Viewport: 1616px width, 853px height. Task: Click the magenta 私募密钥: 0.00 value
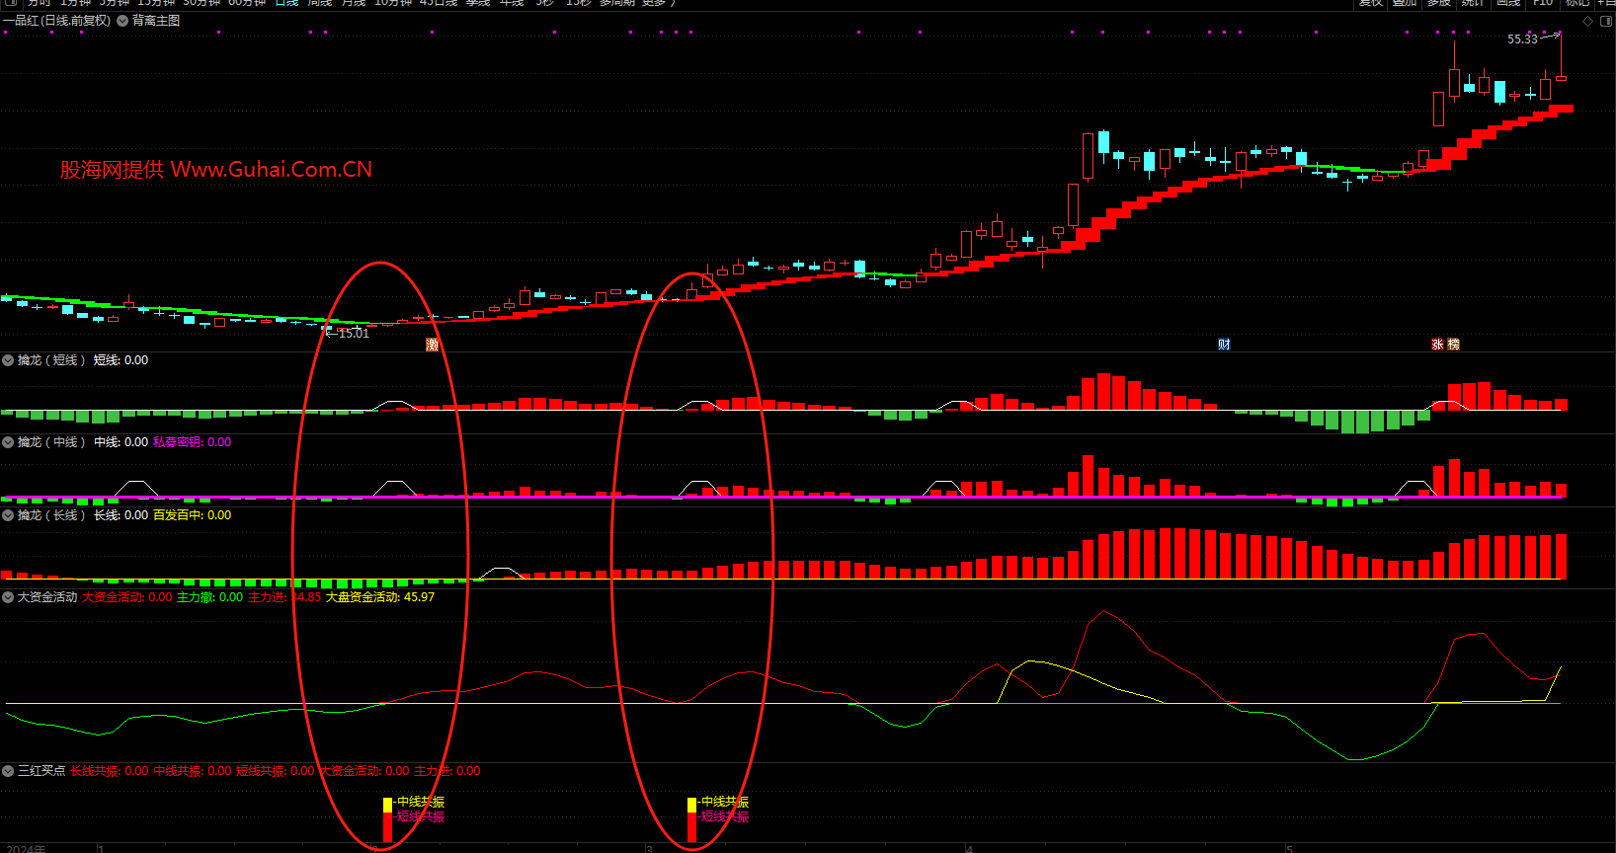click(192, 442)
